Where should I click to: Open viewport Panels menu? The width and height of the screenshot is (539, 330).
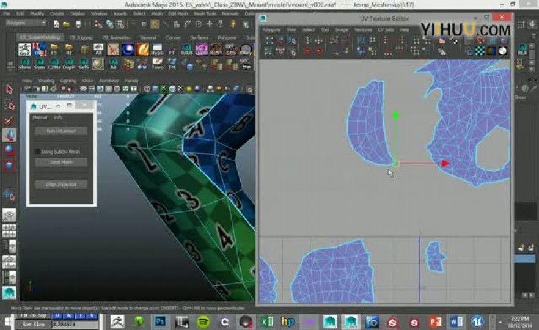coord(131,81)
